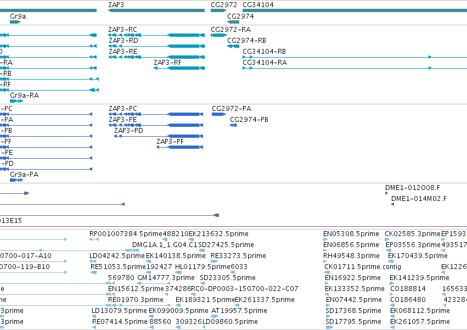Click the SD23305.5prime EST label
This screenshot has height=330, width=467.
[x=228, y=278]
